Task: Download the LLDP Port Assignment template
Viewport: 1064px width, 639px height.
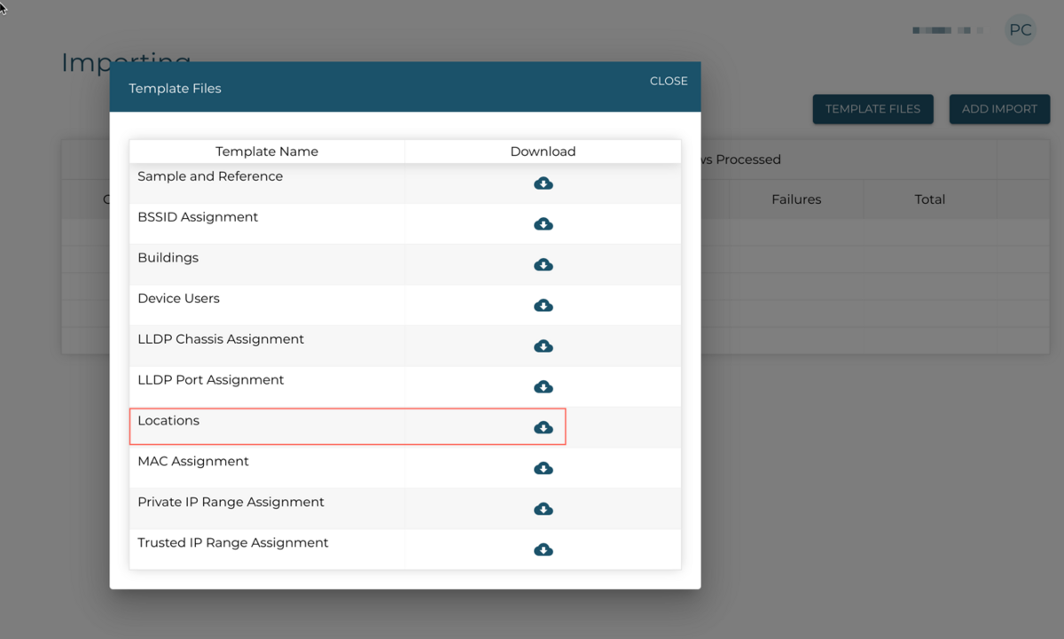Action: click(544, 387)
